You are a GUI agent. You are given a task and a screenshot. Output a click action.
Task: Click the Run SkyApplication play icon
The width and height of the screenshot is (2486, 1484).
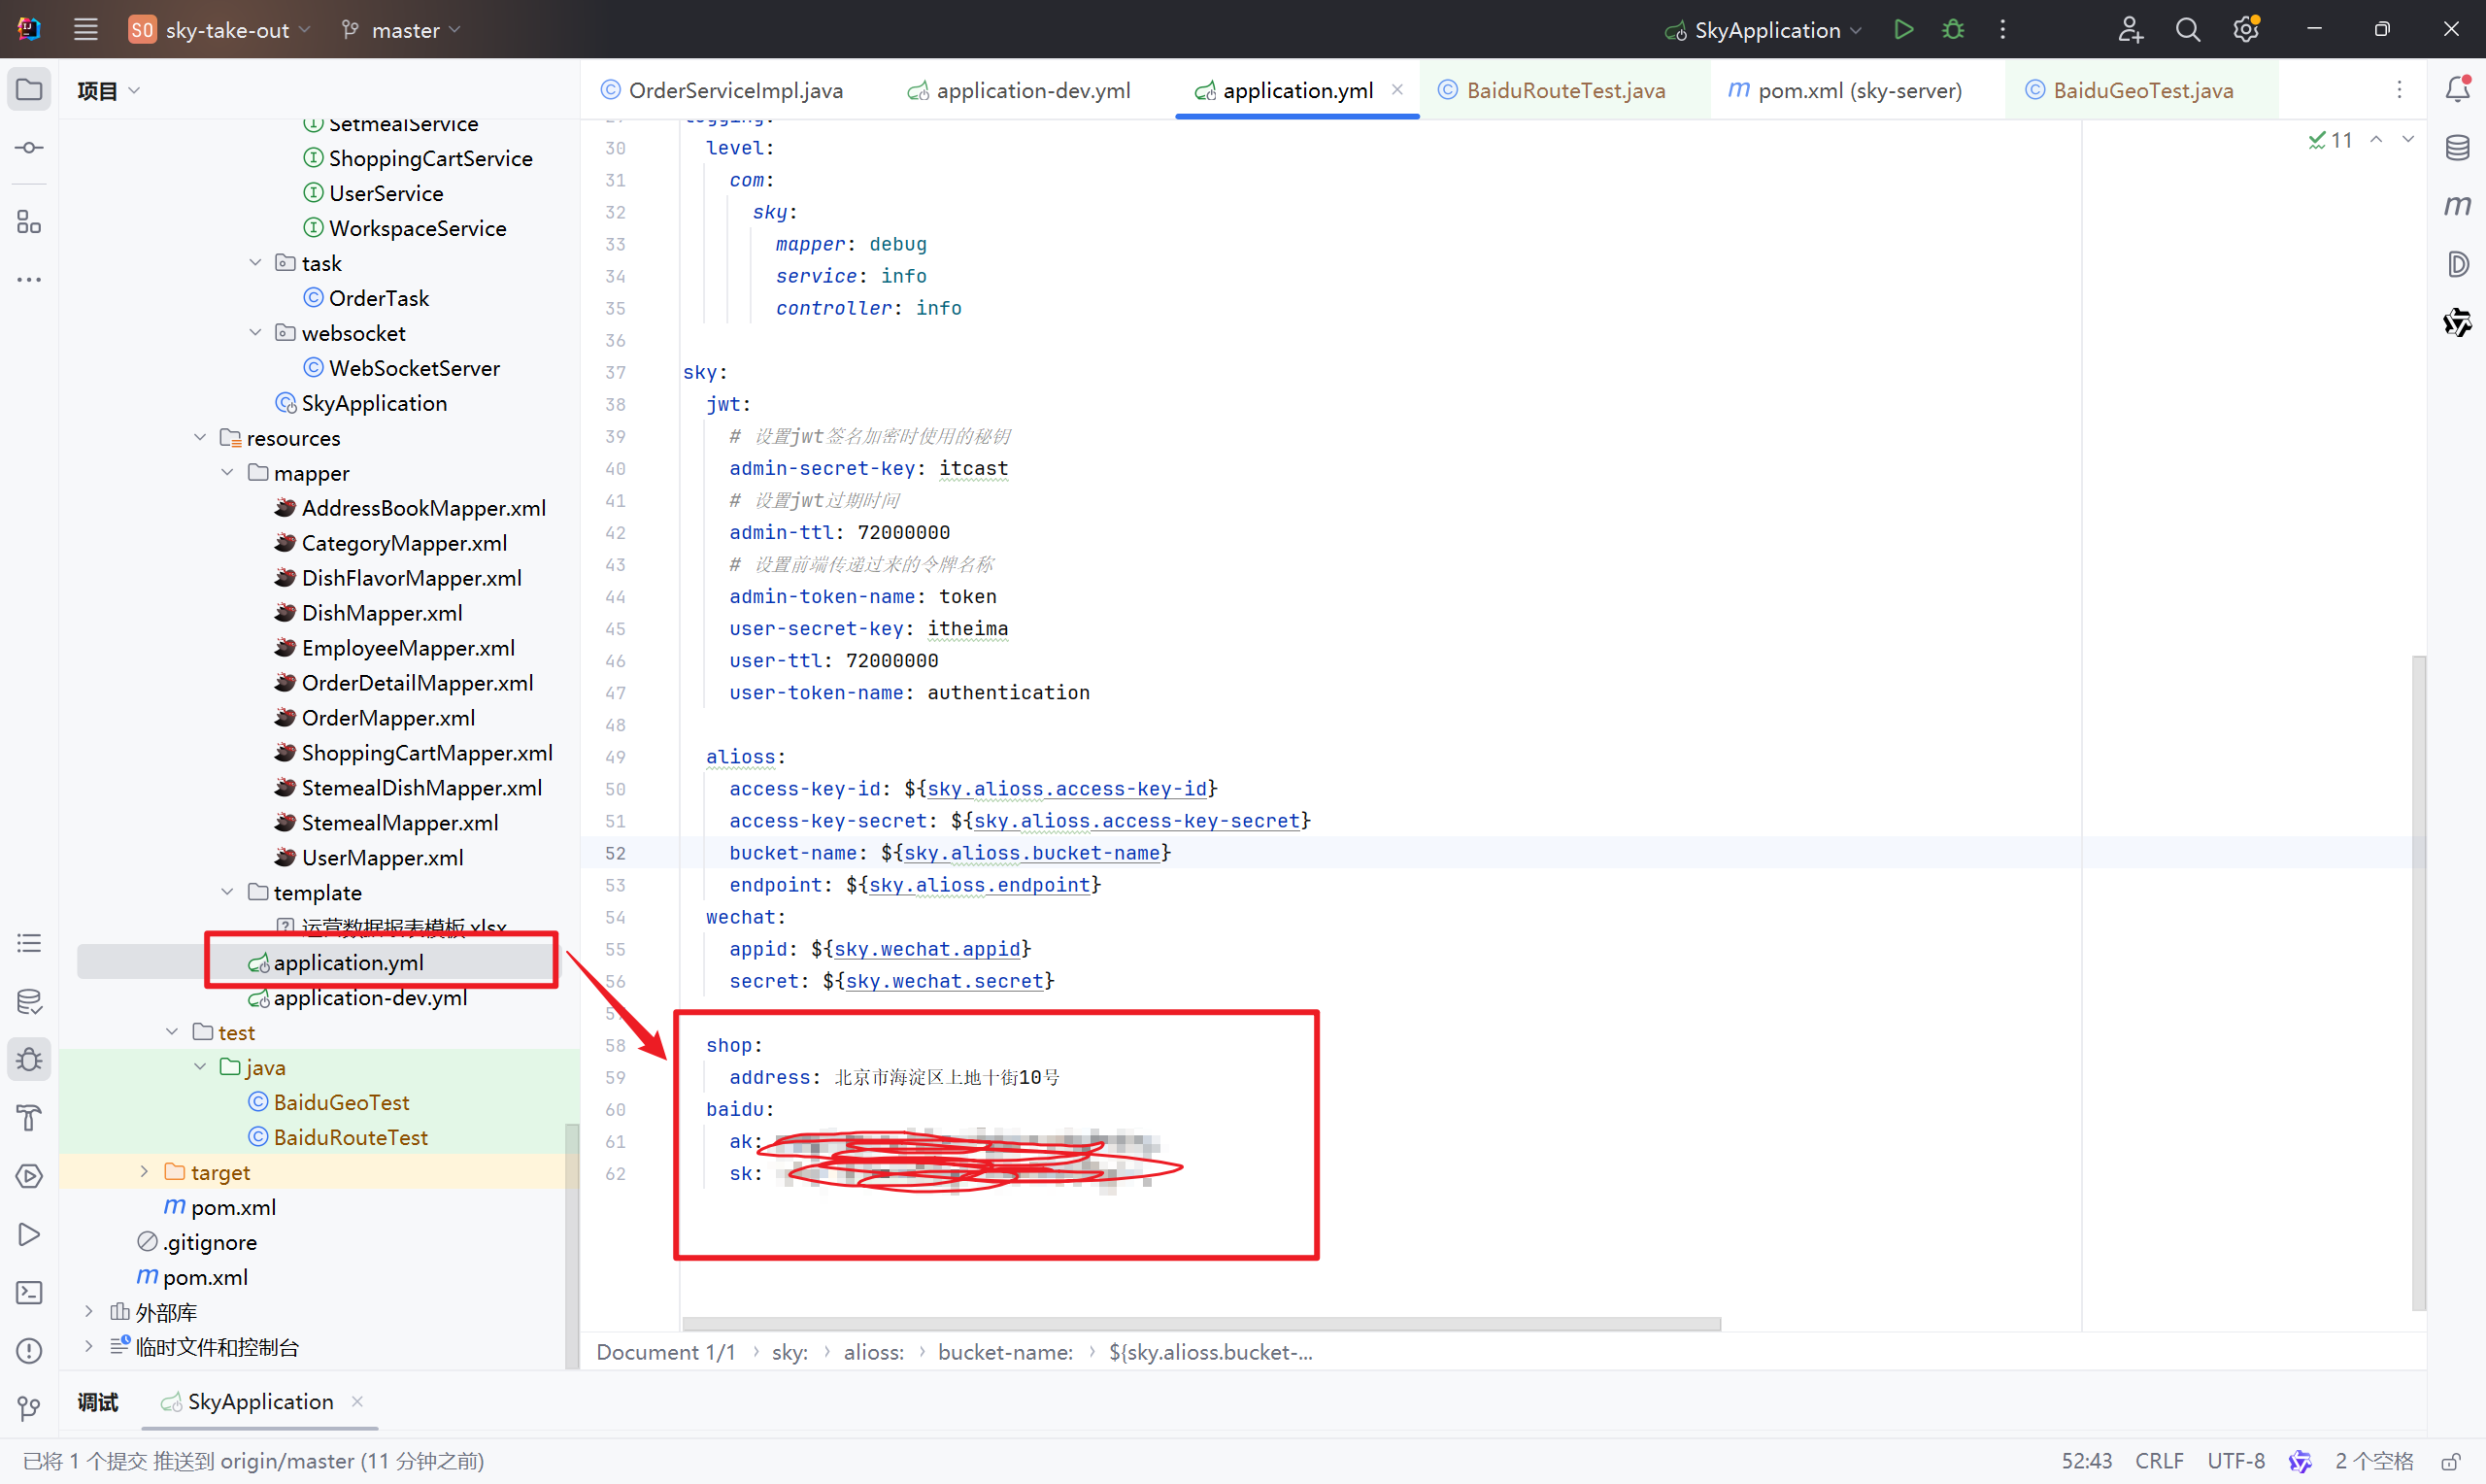(x=1903, y=29)
